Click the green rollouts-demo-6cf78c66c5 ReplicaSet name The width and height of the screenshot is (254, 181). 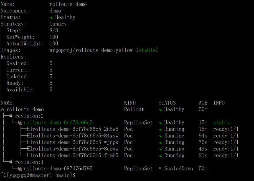[x=58, y=122]
